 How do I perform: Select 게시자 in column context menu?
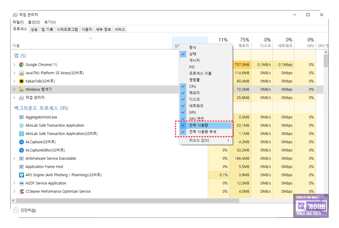(x=206, y=60)
